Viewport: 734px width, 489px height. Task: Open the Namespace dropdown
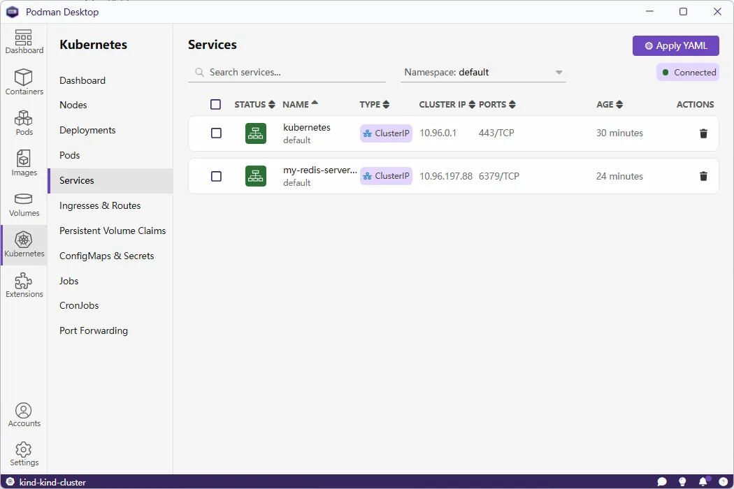pos(482,72)
